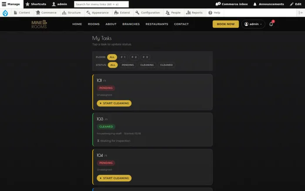Open the Reports admin menu
The height and width of the screenshot is (191, 305).
[194, 13]
